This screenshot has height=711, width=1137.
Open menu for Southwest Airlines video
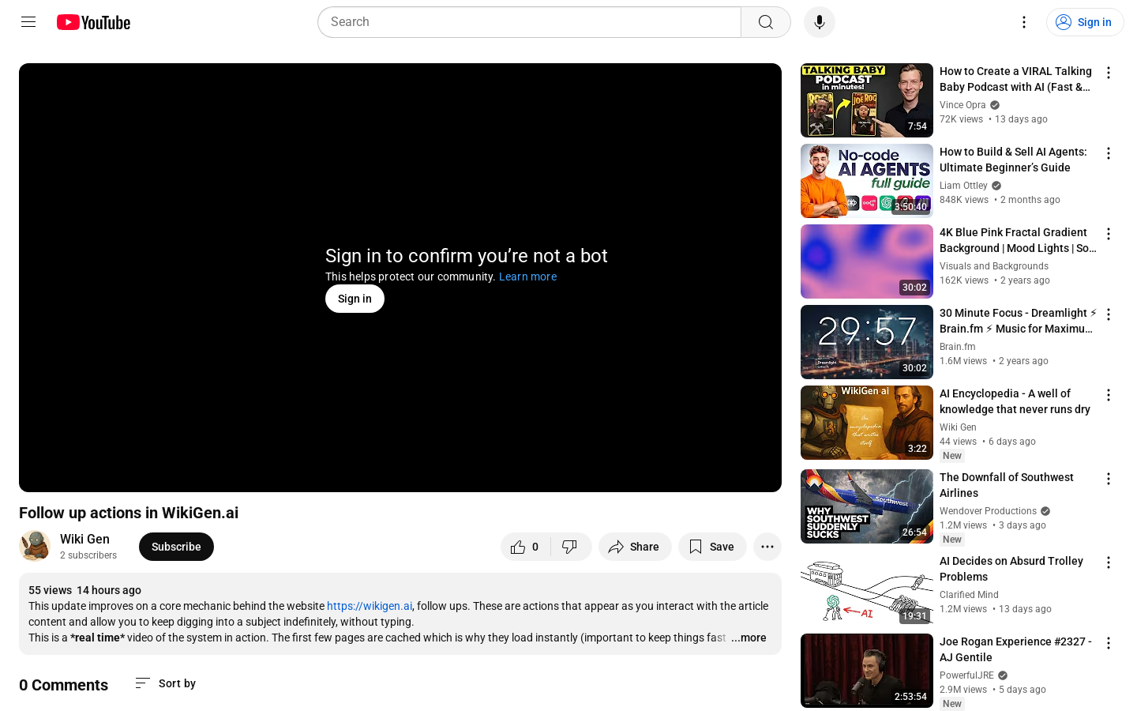[1109, 479]
